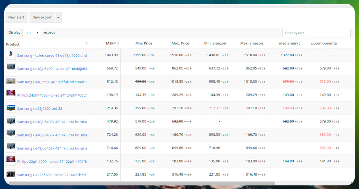Click Max. amazon price 316.48
The width and height of the screenshot is (359, 189).
(x=251, y=174)
